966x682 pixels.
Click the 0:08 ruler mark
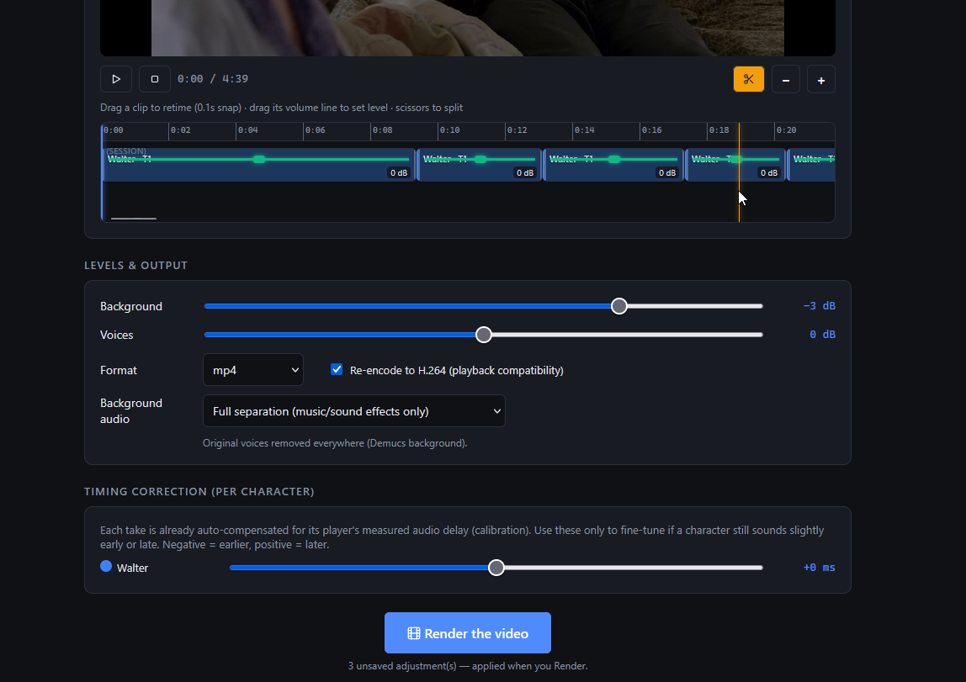point(382,130)
